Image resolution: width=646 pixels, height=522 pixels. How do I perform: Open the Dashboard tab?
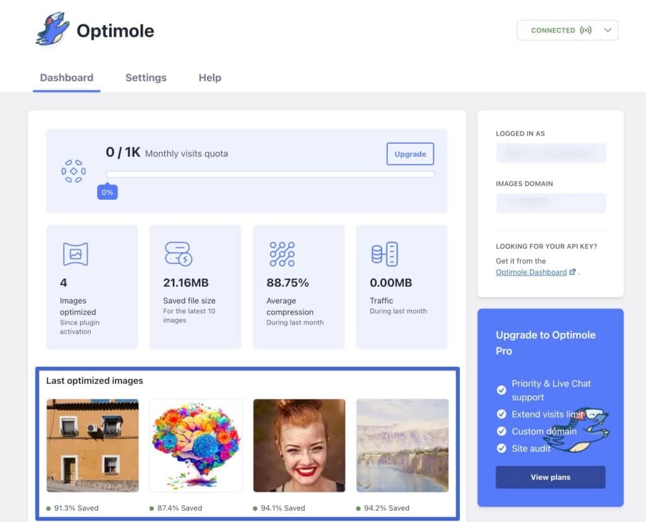(67, 78)
